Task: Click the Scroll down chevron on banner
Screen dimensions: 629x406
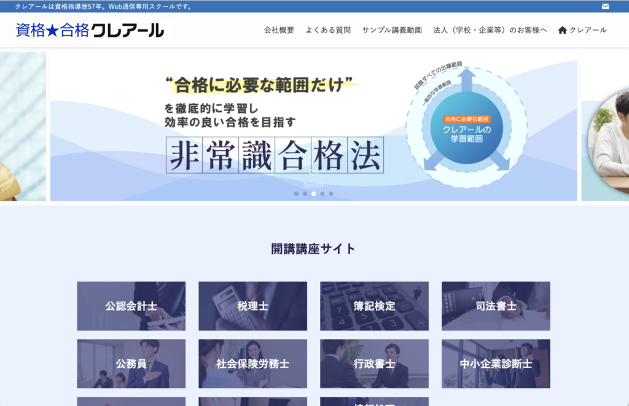Action: point(313,174)
